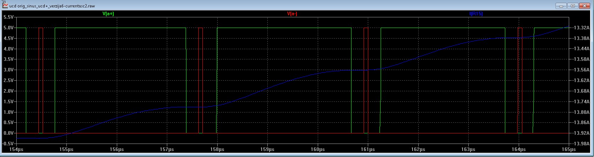Click the 154µs time axis label
Viewport: 594px width, 157px height.
(17, 150)
